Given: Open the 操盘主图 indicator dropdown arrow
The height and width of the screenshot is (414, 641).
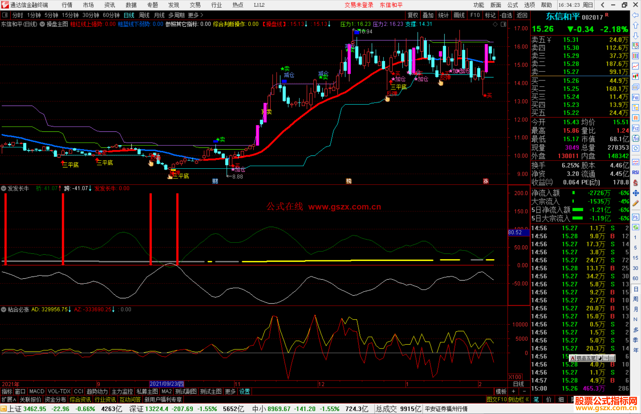Looking at the screenshot, I should (x=42, y=24).
